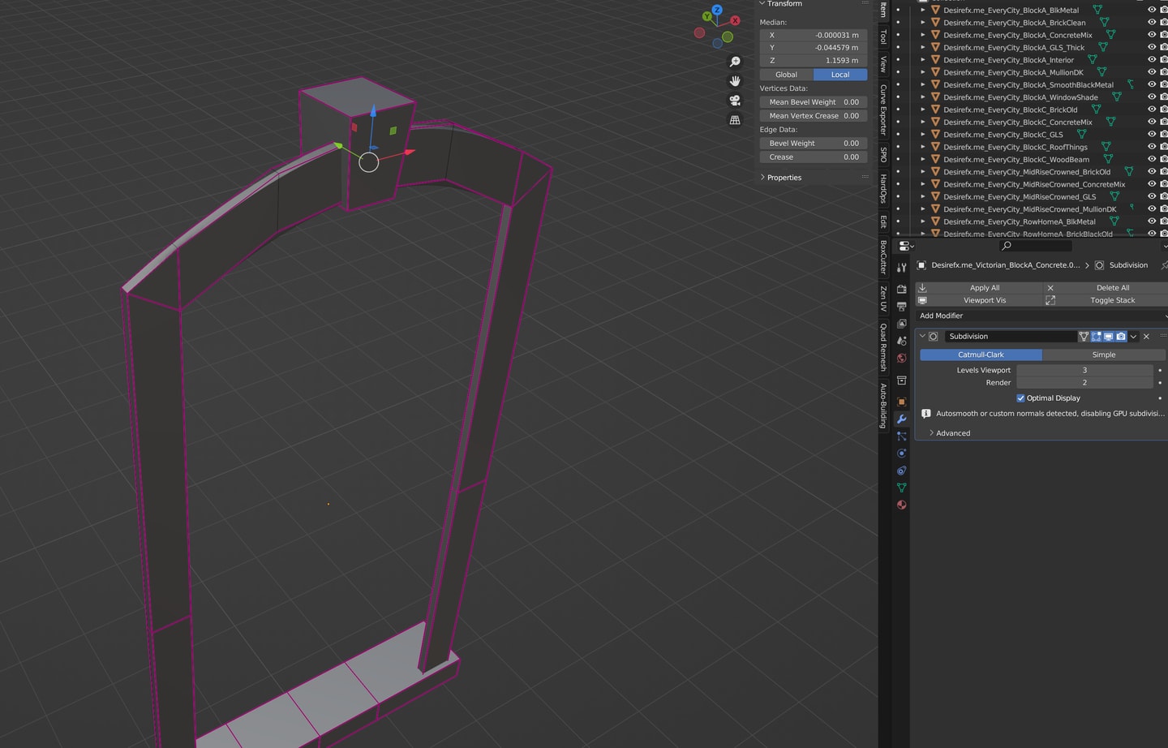Screen dimensions: 1168x748
Task: Switch to the View sidebar tab
Action: click(x=883, y=64)
